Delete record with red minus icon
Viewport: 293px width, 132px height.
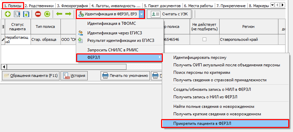[38, 14]
